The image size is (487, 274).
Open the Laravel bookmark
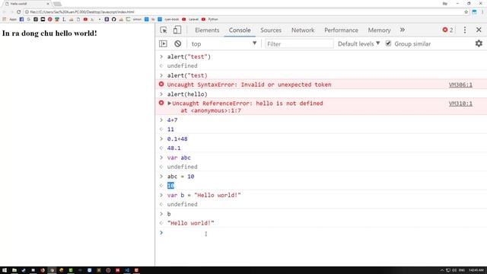190,19
